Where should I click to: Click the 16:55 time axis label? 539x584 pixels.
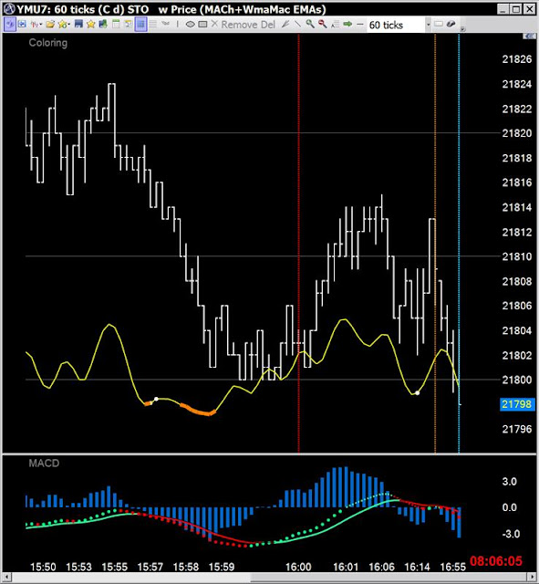click(x=453, y=567)
